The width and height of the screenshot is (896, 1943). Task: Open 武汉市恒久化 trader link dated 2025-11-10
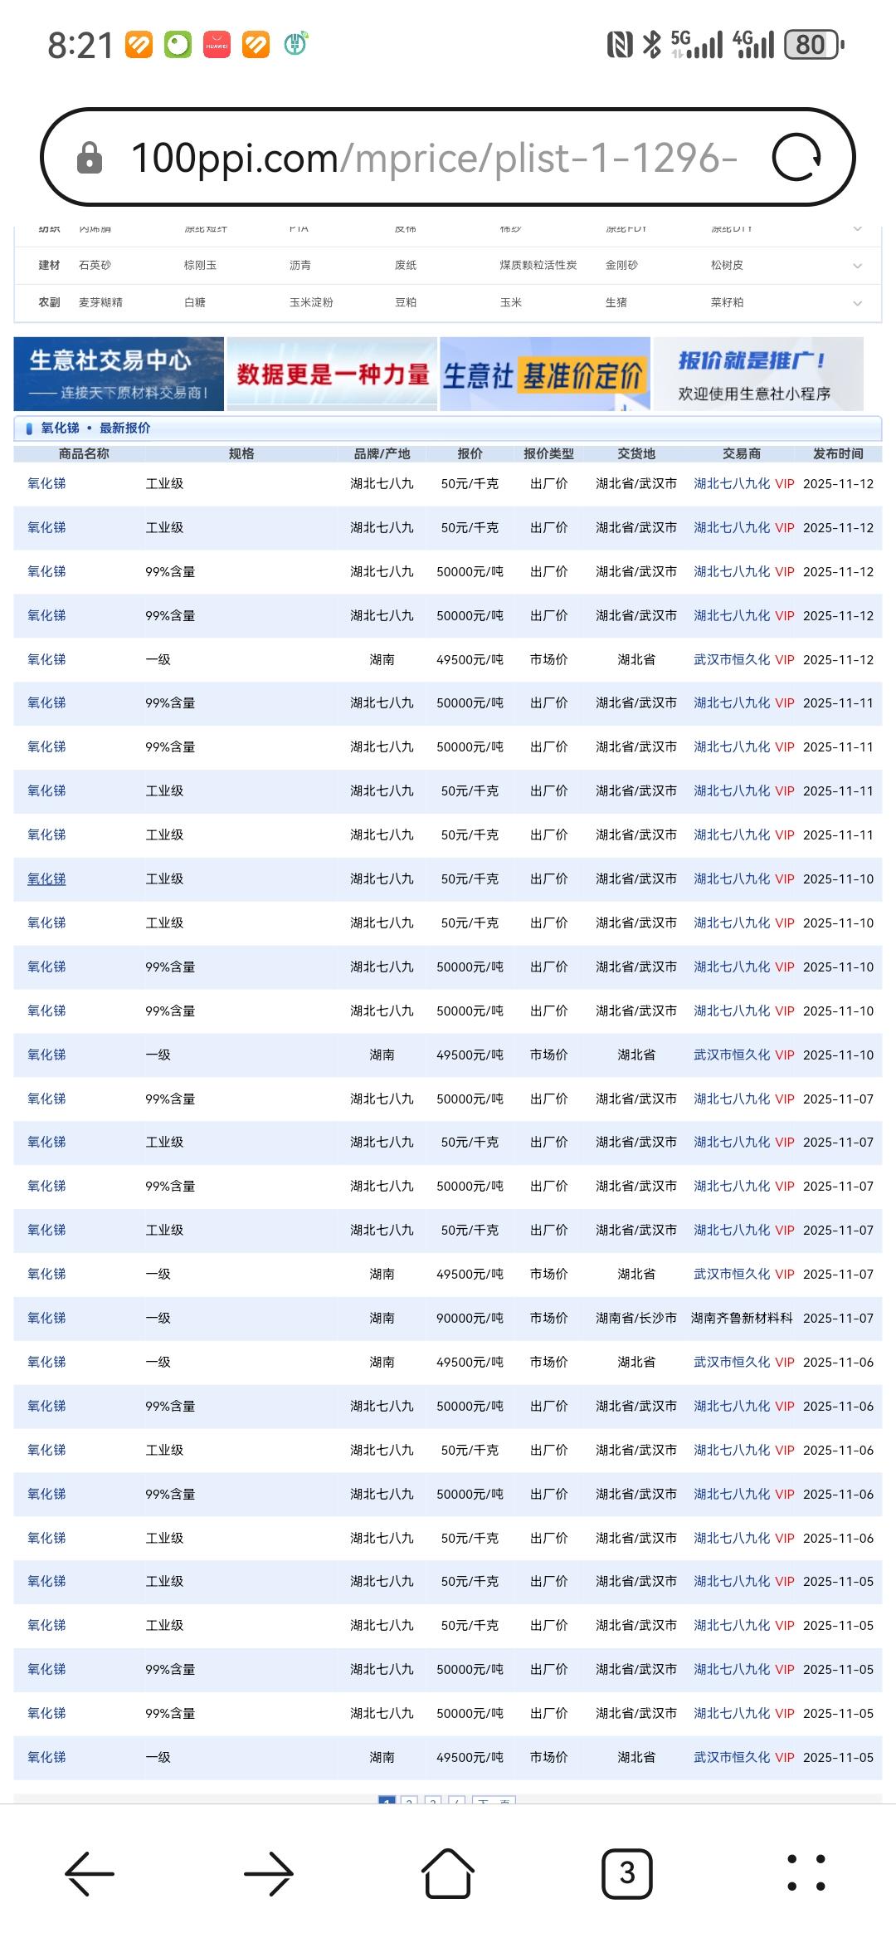click(x=732, y=1055)
